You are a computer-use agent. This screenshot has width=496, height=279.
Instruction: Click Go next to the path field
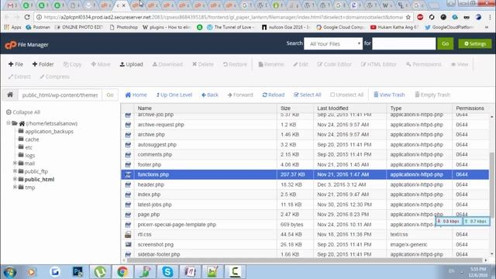tap(110, 95)
